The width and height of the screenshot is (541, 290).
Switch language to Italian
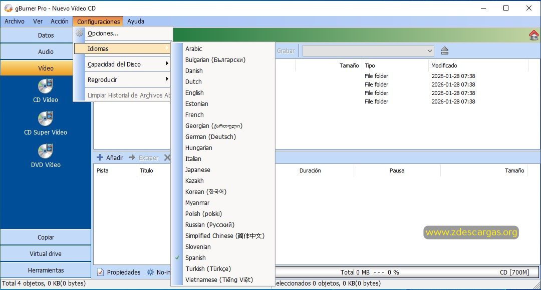click(223, 159)
